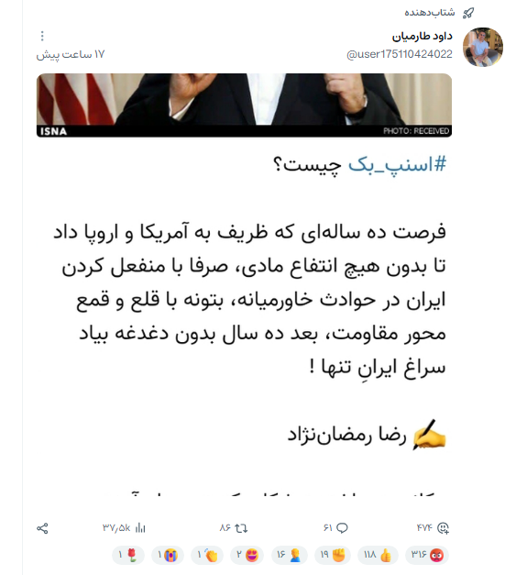Click the share icon

click(42, 528)
